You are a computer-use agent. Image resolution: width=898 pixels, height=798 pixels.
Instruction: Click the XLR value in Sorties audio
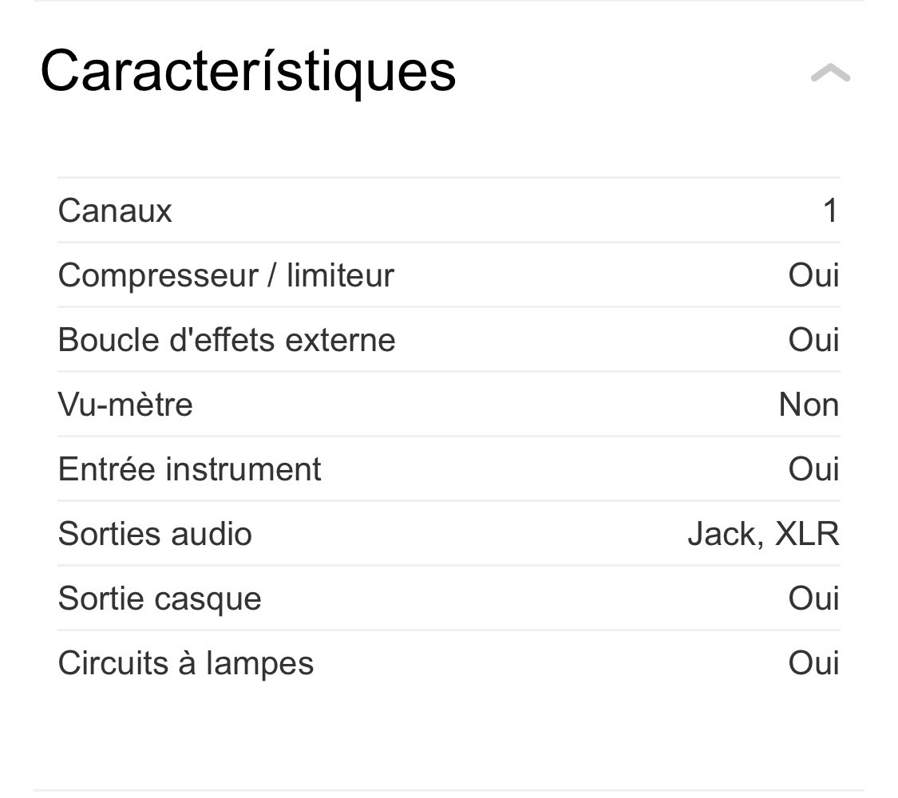point(807,535)
